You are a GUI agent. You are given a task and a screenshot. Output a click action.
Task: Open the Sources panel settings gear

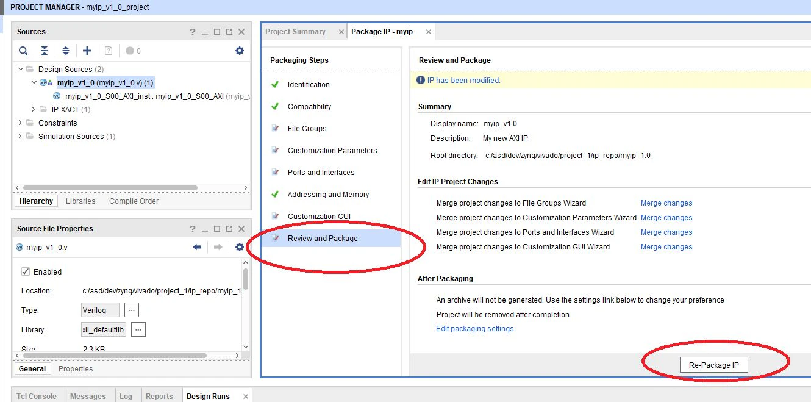tap(240, 51)
